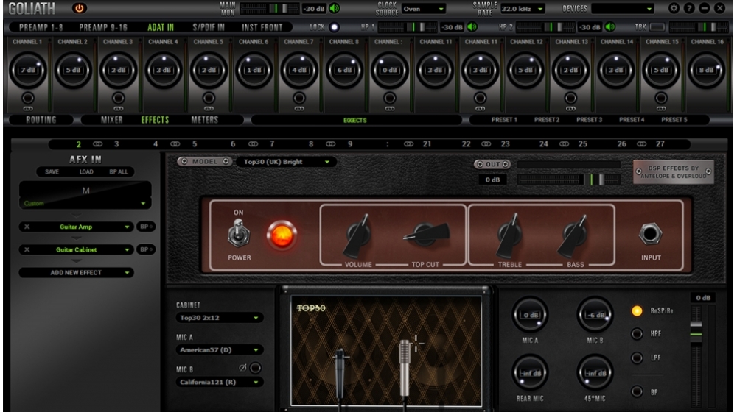
Task: Click the Goliath power button icon
Action: click(79, 8)
